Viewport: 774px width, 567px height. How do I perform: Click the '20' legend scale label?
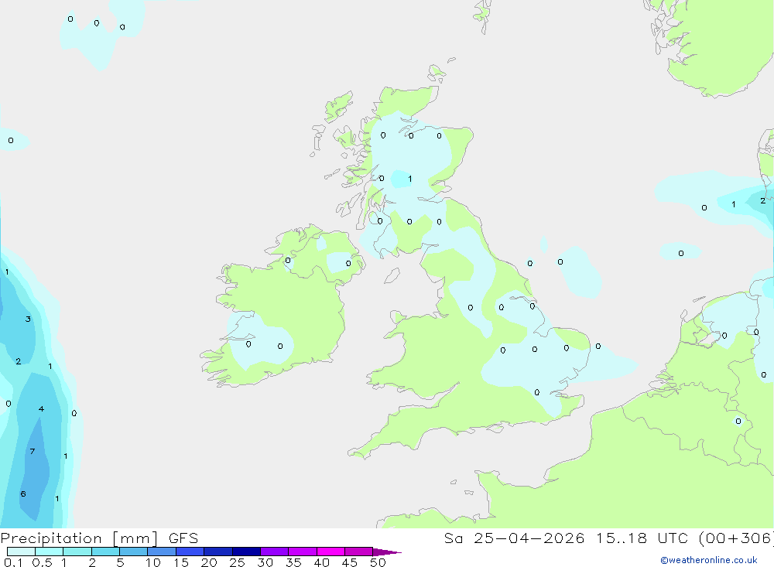209,562
